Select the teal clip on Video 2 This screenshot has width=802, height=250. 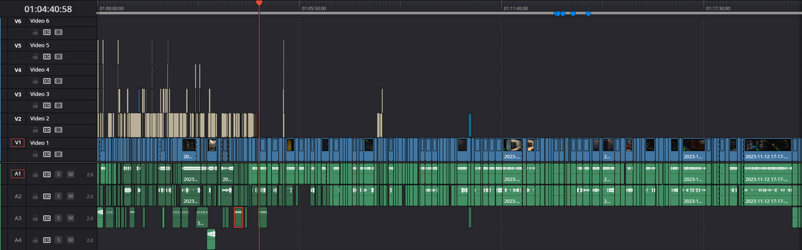tap(470, 125)
